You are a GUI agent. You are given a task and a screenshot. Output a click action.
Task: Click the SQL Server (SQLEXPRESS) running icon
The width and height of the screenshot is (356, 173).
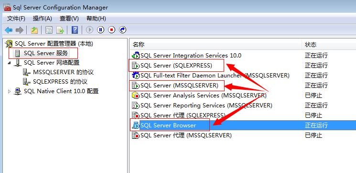[136, 66]
